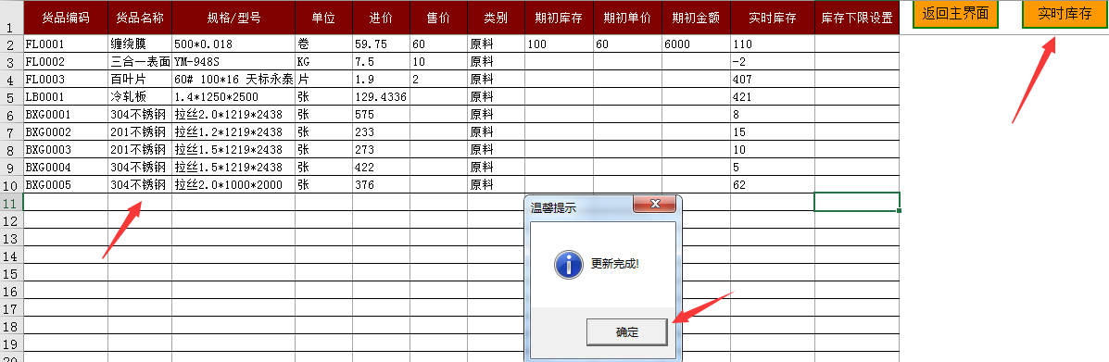Select opening amount cell 6000
The width and height of the screenshot is (1109, 362).
pos(696,44)
